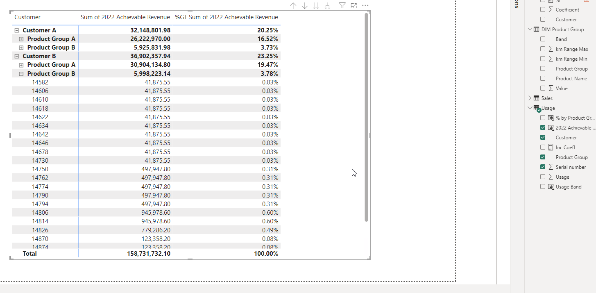
Task: Expand all down one level fork icon
Action: pos(327,6)
